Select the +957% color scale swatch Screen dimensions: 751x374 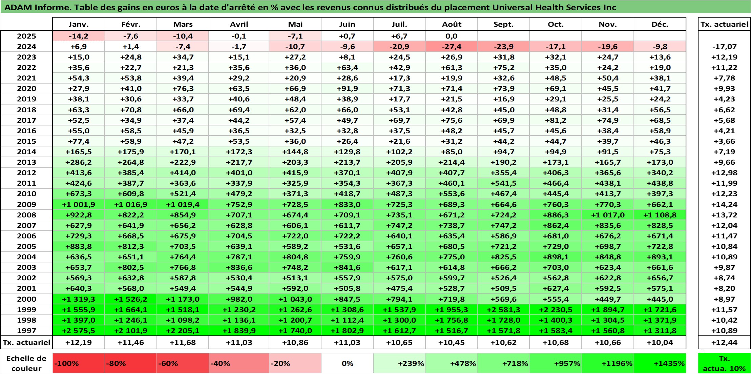[556, 364]
